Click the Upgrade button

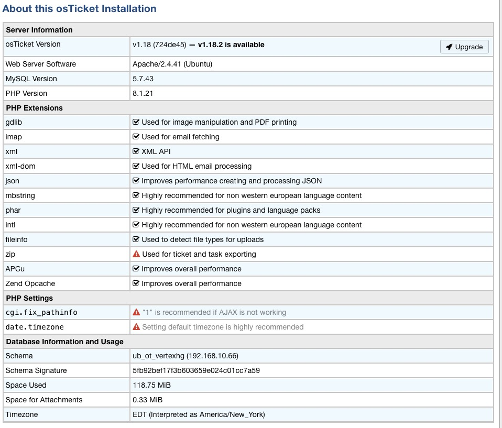click(x=464, y=47)
